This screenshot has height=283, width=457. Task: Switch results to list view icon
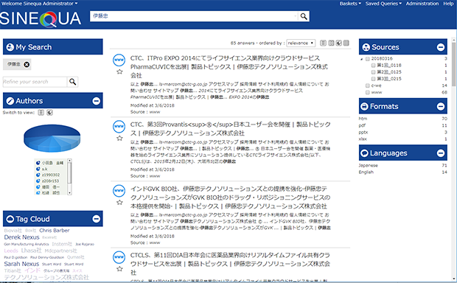[323, 43]
